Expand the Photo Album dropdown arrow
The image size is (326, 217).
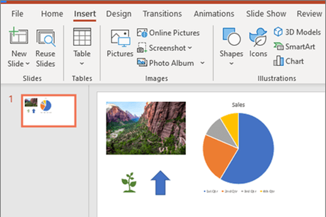[202, 63]
